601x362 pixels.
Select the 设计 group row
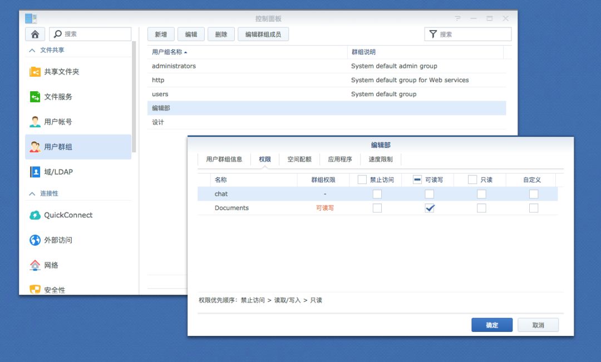[x=327, y=122]
